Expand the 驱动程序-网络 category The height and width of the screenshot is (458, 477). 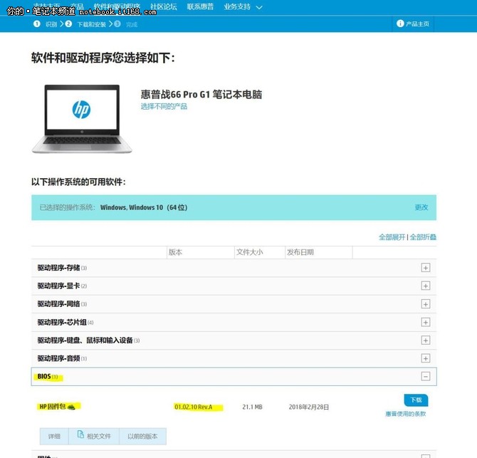[x=425, y=304]
